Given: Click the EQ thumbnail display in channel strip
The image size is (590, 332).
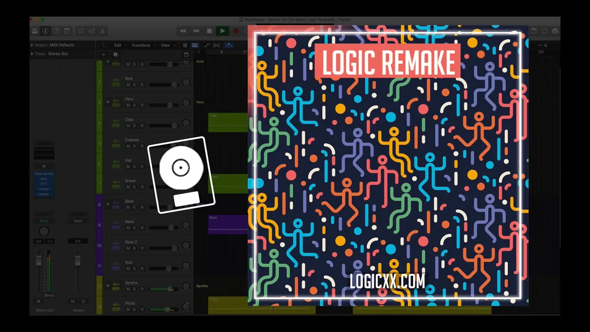Looking at the screenshot, I should coord(44,154).
